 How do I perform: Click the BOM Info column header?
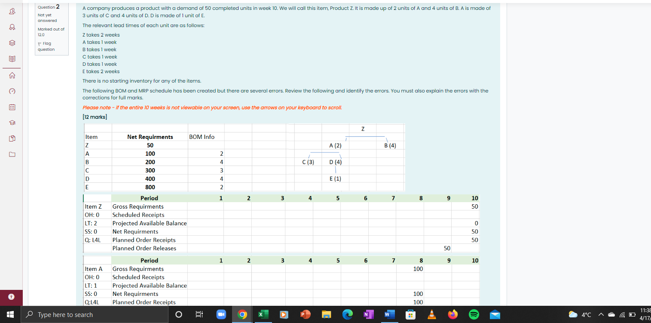(202, 137)
